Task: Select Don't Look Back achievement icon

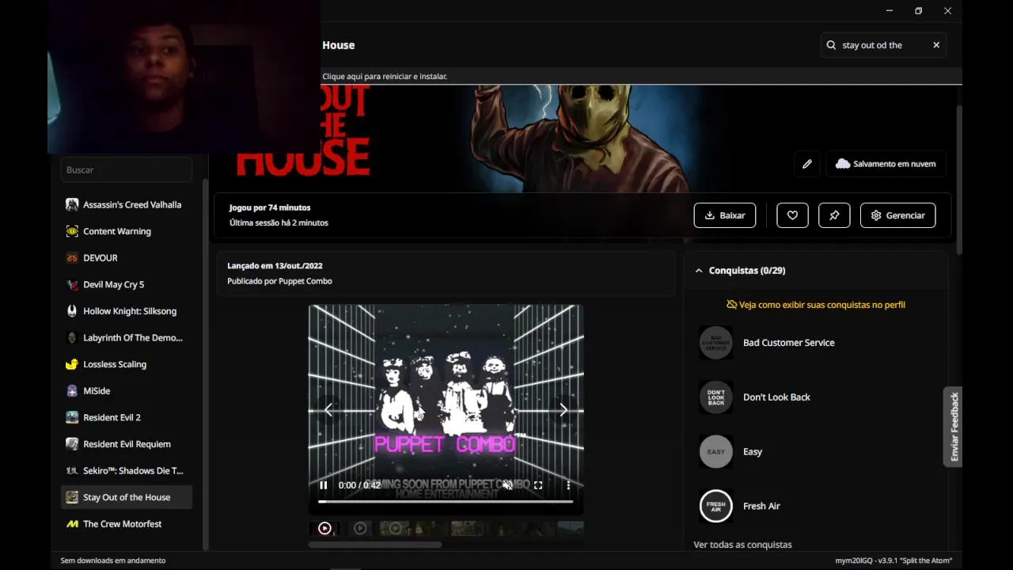Action: (716, 397)
